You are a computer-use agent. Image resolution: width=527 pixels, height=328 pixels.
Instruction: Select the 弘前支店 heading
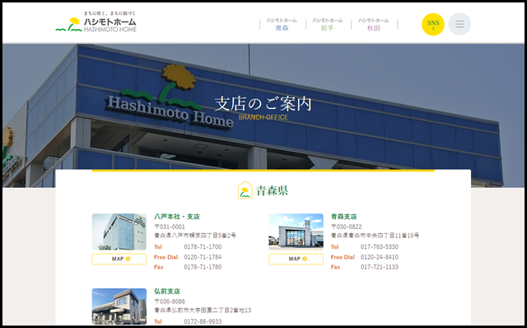click(167, 292)
